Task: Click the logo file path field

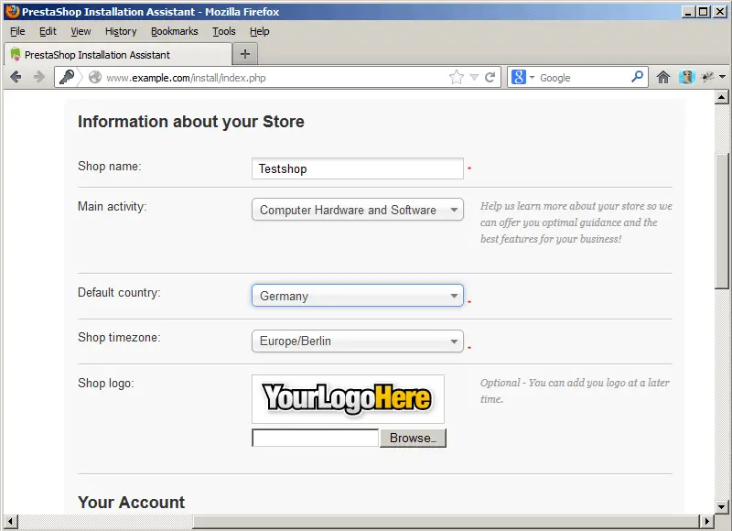Action: point(315,438)
